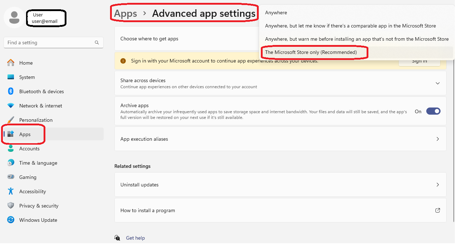Click the Time & language globe icon
Image resolution: width=457 pixels, height=245 pixels.
tap(11, 163)
